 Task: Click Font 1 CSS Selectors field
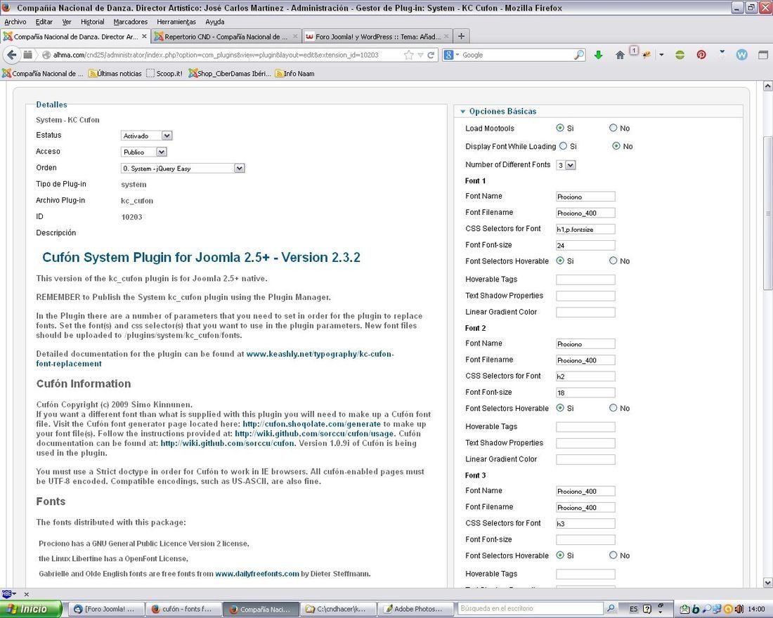585,229
